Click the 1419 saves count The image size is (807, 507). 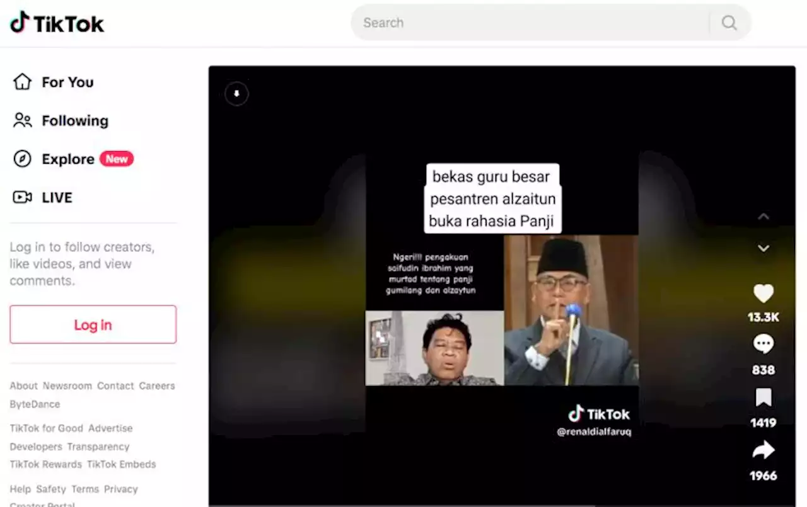coord(763,423)
